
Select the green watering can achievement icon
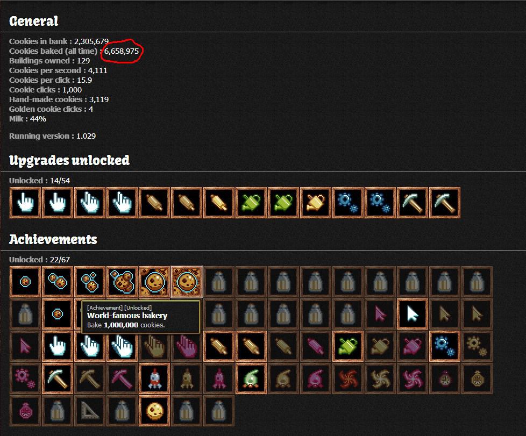point(348,346)
